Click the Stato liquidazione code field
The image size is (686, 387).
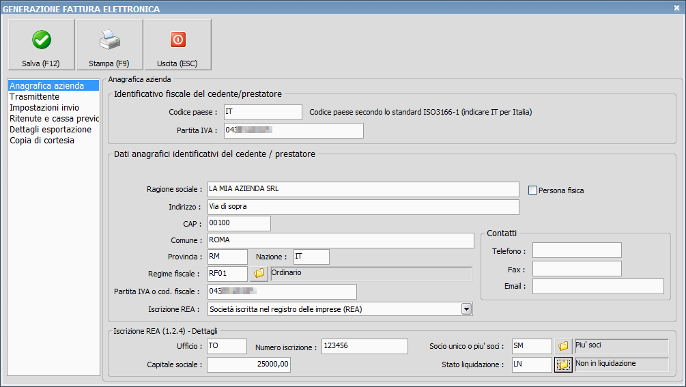coord(532,364)
